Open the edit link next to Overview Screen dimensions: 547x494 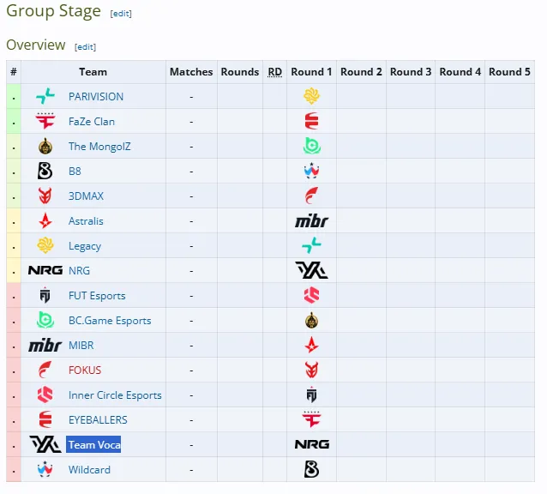85,47
